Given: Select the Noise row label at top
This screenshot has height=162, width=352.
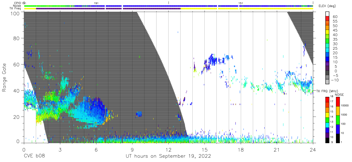Looking at the screenshot, I should (x=17, y=6).
